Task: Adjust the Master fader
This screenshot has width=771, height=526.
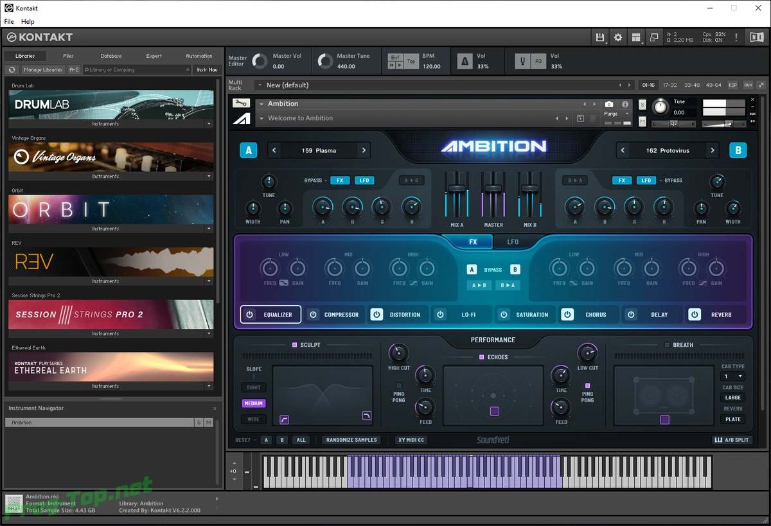Action: 493,188
